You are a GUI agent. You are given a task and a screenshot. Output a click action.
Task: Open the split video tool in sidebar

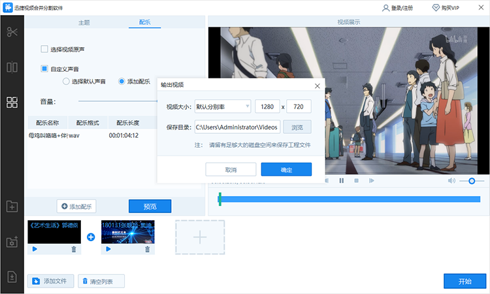12,67
